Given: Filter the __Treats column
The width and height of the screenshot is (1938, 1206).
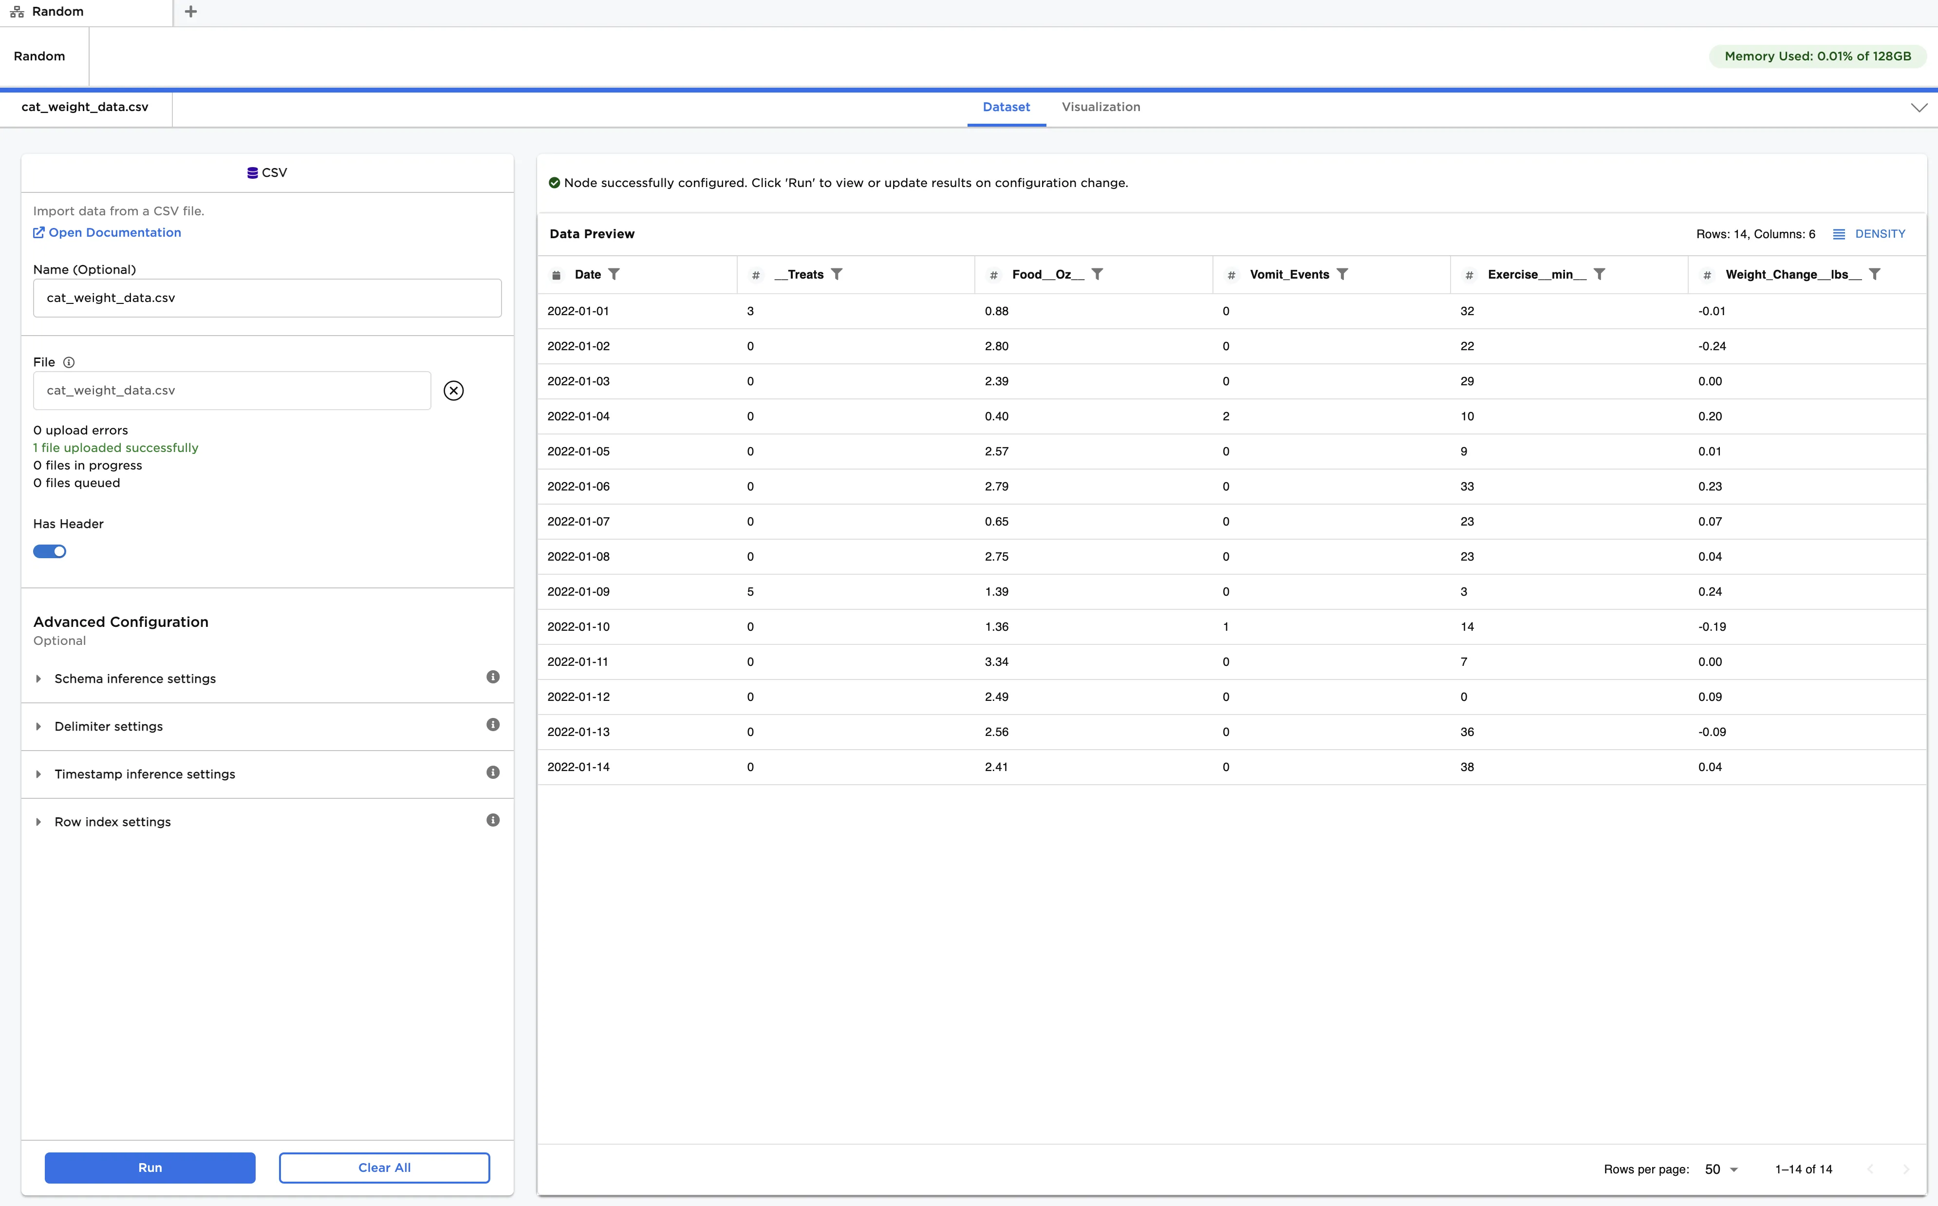Looking at the screenshot, I should 836,274.
